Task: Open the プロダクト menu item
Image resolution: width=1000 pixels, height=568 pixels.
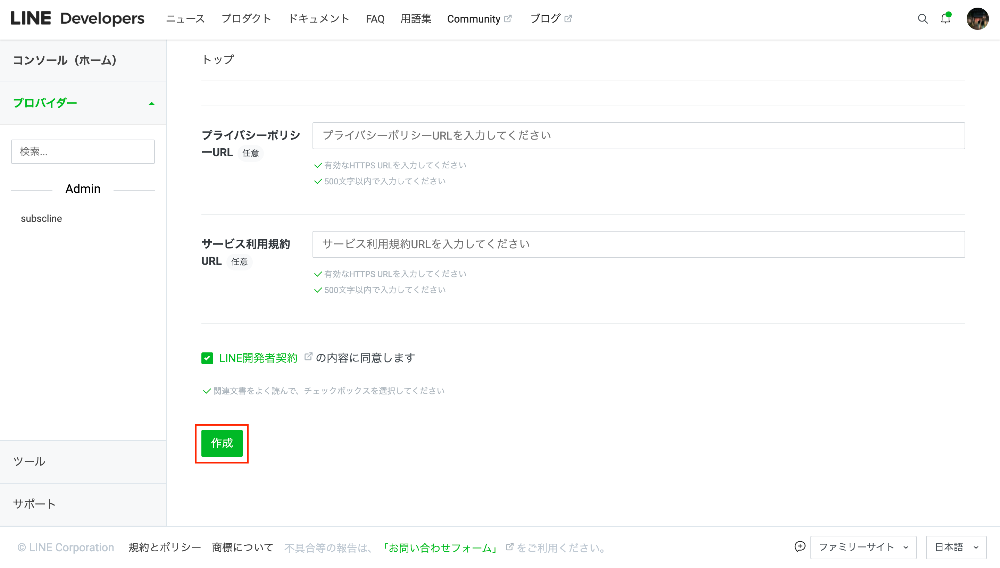Action: pyautogui.click(x=246, y=19)
